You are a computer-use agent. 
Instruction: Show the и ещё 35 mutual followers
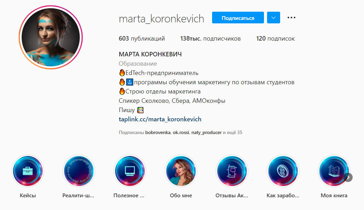point(233,133)
